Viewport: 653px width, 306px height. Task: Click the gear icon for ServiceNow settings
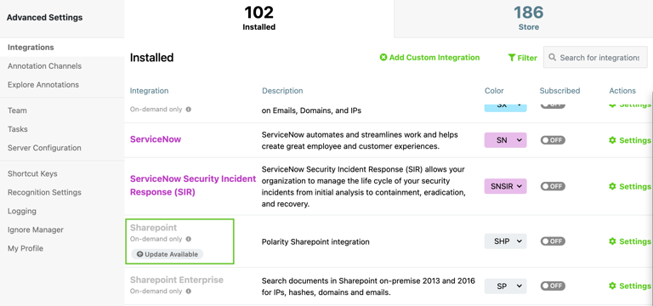pos(612,140)
